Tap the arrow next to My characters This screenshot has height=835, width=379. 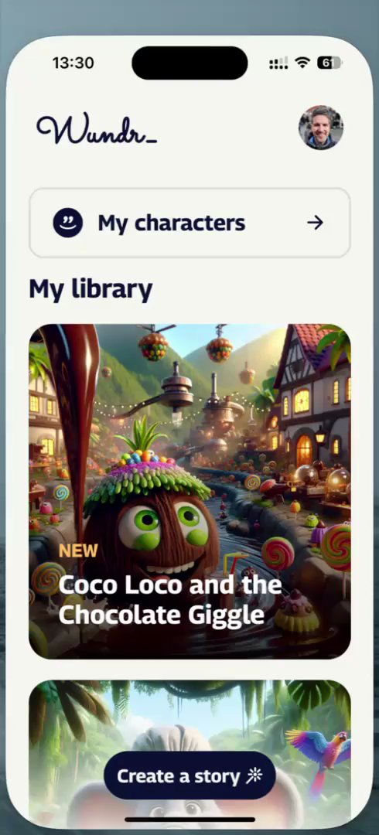click(315, 223)
